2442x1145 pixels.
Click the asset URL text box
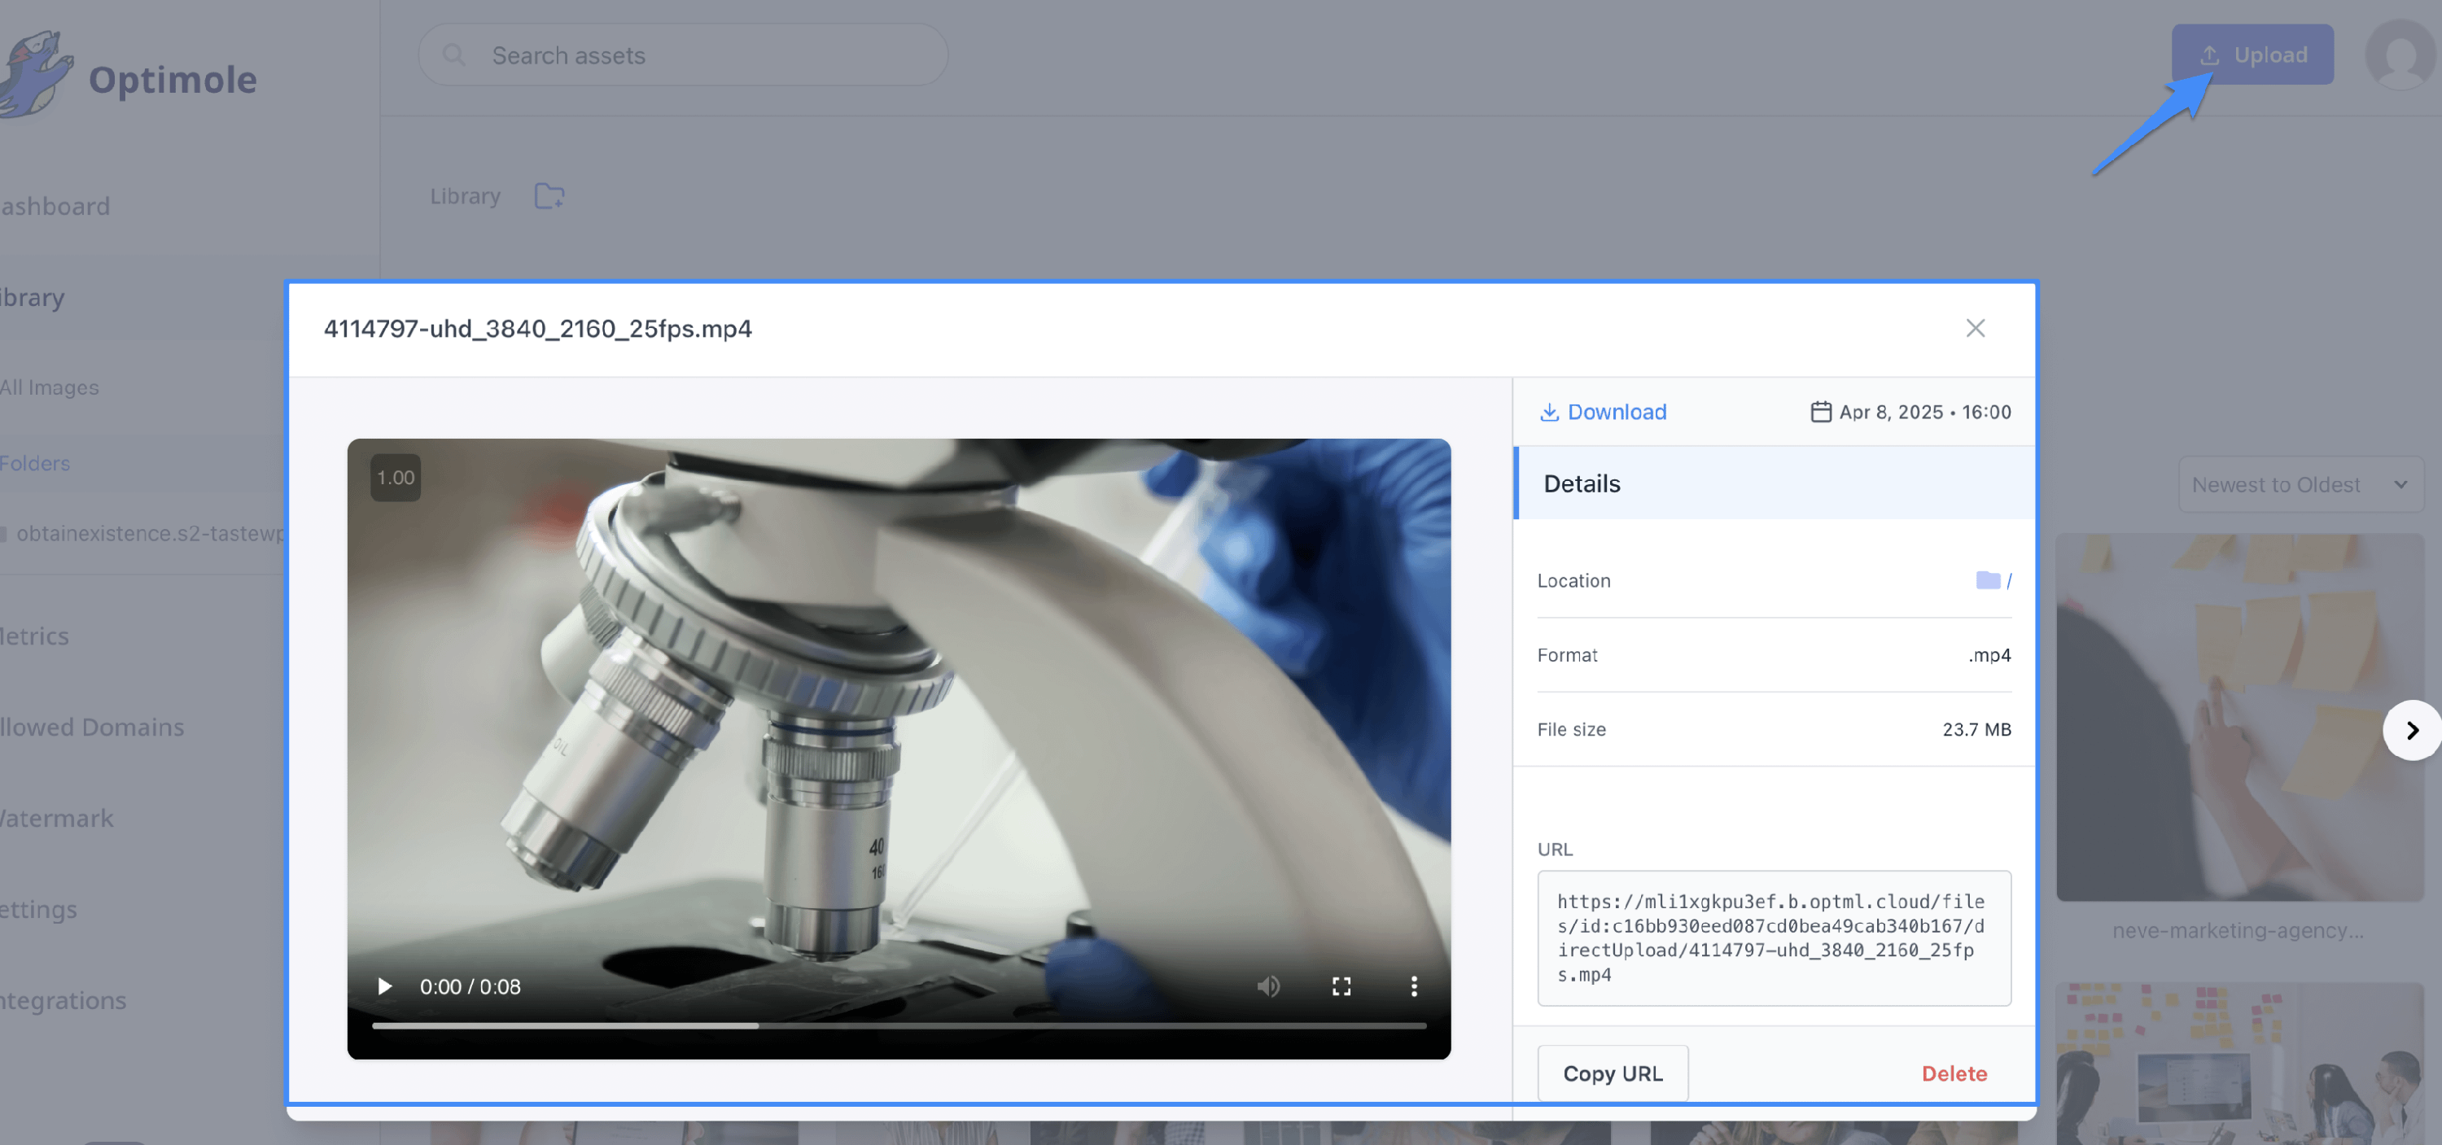tap(1773, 937)
